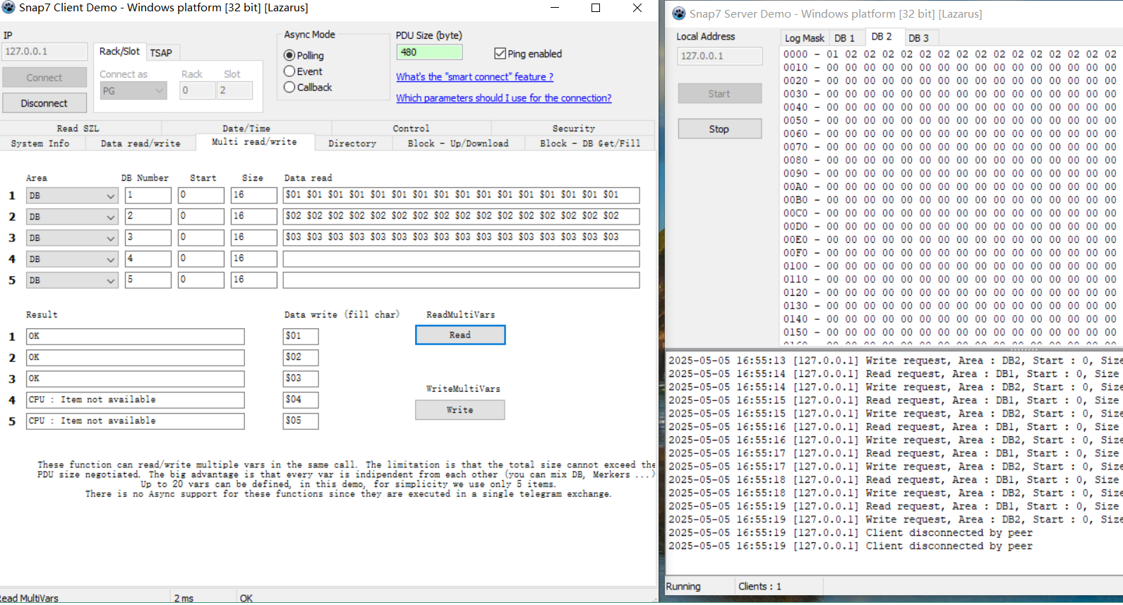1123x605 pixels.
Task: Click the Result field for row 1
Action: point(136,336)
